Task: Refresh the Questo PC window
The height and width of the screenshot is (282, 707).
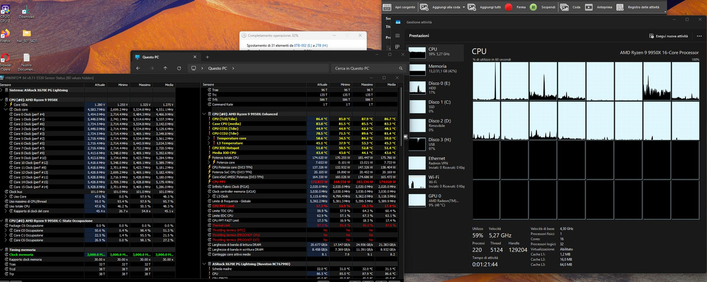Action: tap(180, 68)
